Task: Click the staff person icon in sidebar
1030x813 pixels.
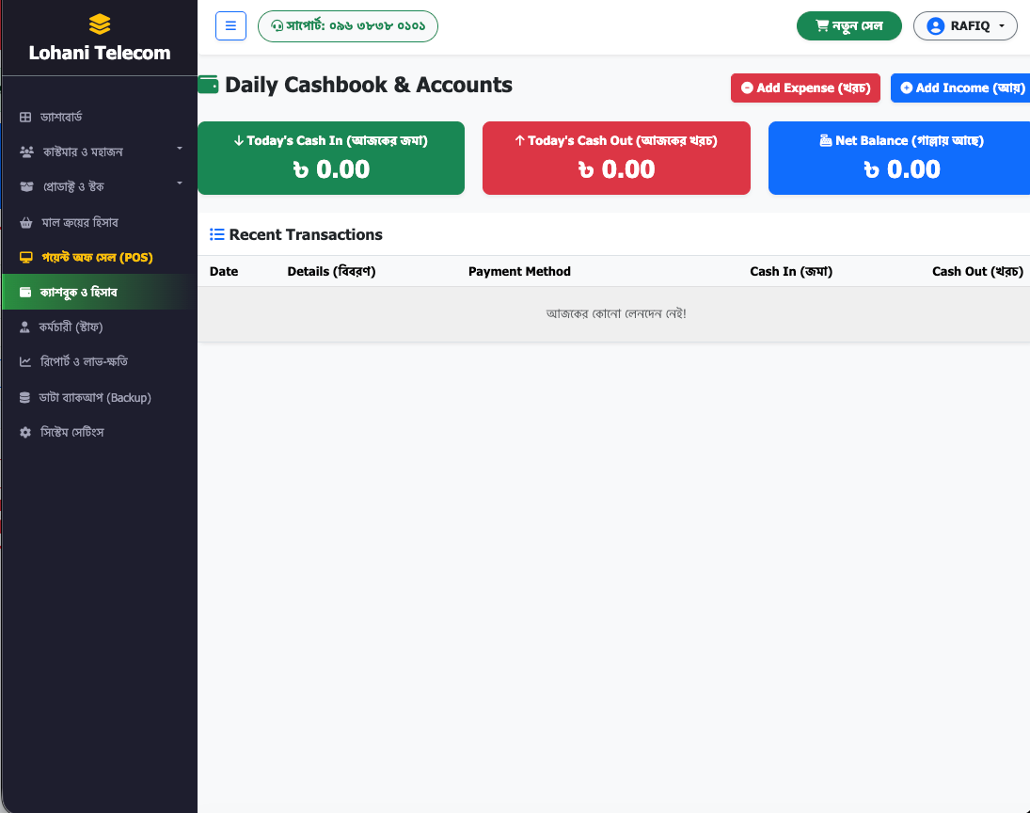Action: pos(25,327)
